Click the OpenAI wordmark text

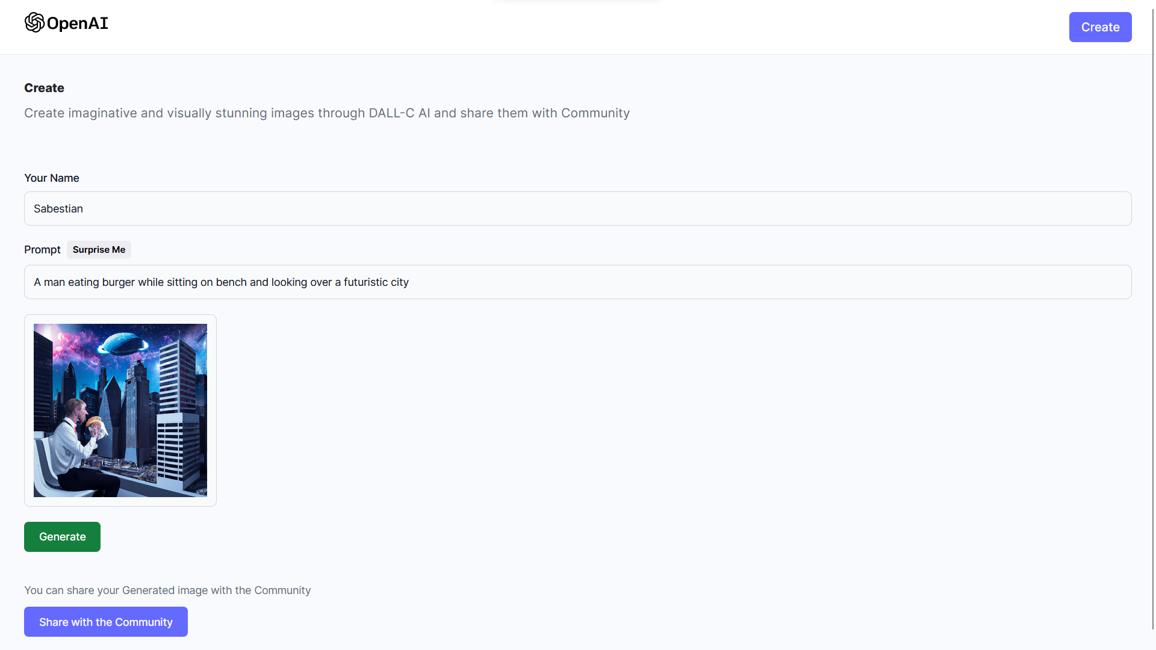coord(78,23)
